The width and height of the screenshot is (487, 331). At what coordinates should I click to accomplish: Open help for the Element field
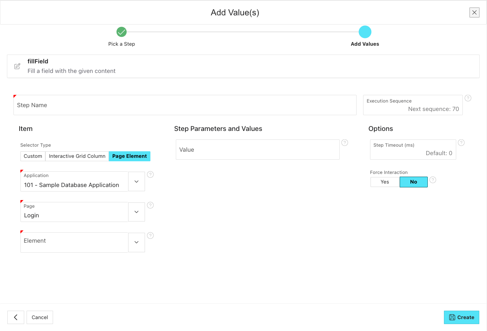point(150,235)
